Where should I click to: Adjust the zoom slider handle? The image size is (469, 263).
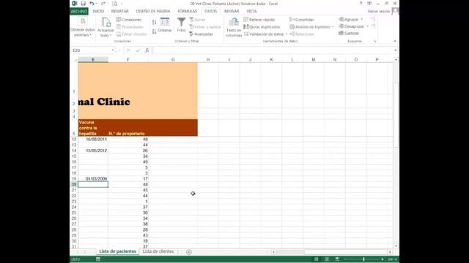363,259
